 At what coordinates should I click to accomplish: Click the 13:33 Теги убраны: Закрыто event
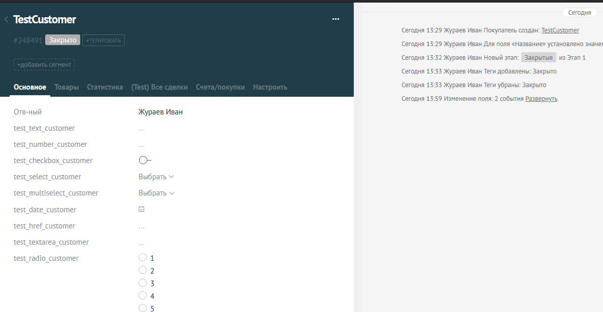pos(474,85)
